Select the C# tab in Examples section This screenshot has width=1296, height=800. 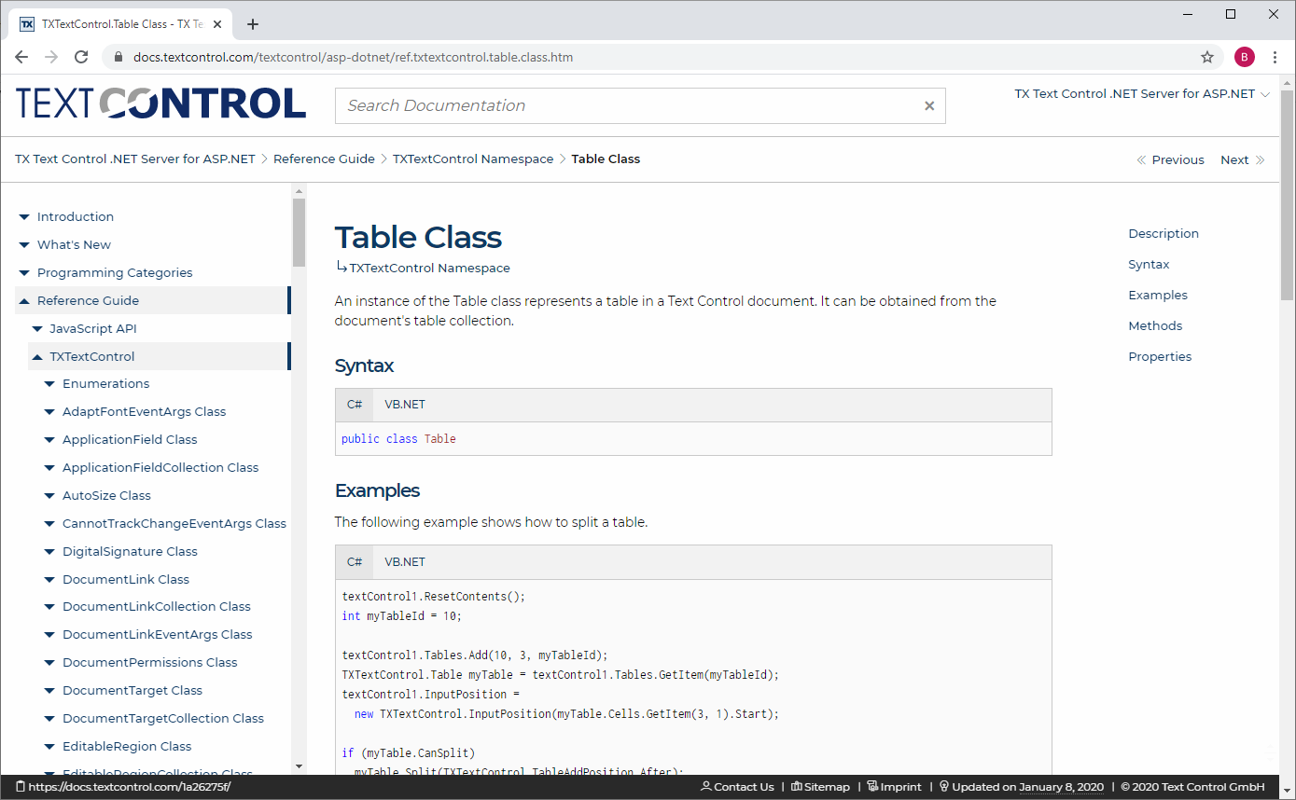[355, 562]
